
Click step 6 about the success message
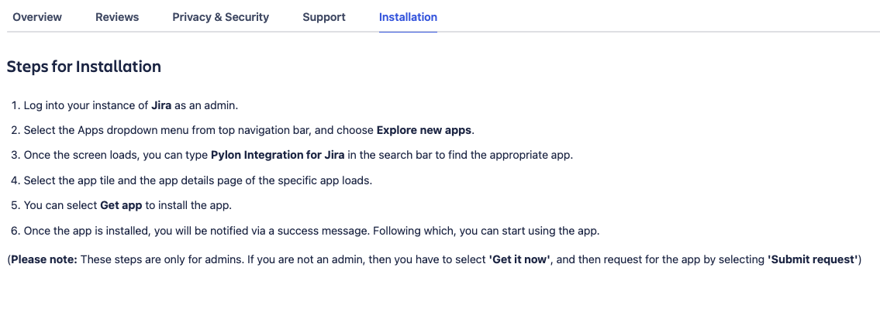(x=310, y=231)
